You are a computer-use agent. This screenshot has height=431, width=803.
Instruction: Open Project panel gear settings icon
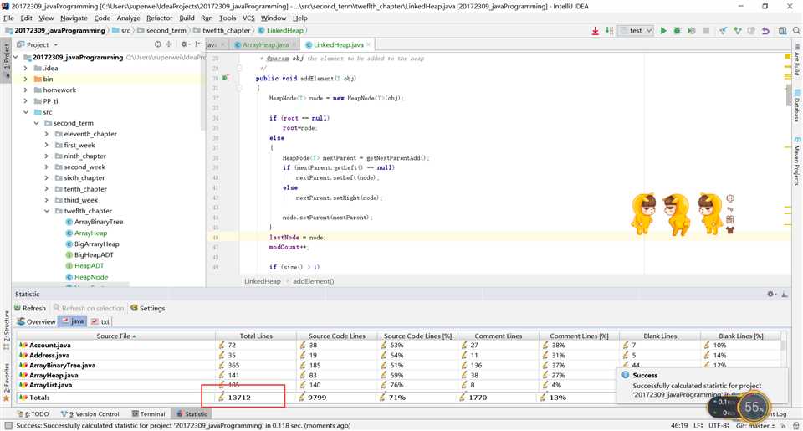coord(184,44)
